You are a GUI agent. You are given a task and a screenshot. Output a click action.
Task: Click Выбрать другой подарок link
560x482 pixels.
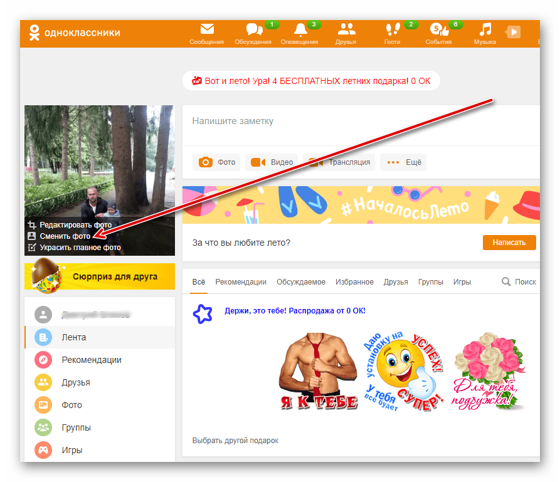pyautogui.click(x=235, y=441)
